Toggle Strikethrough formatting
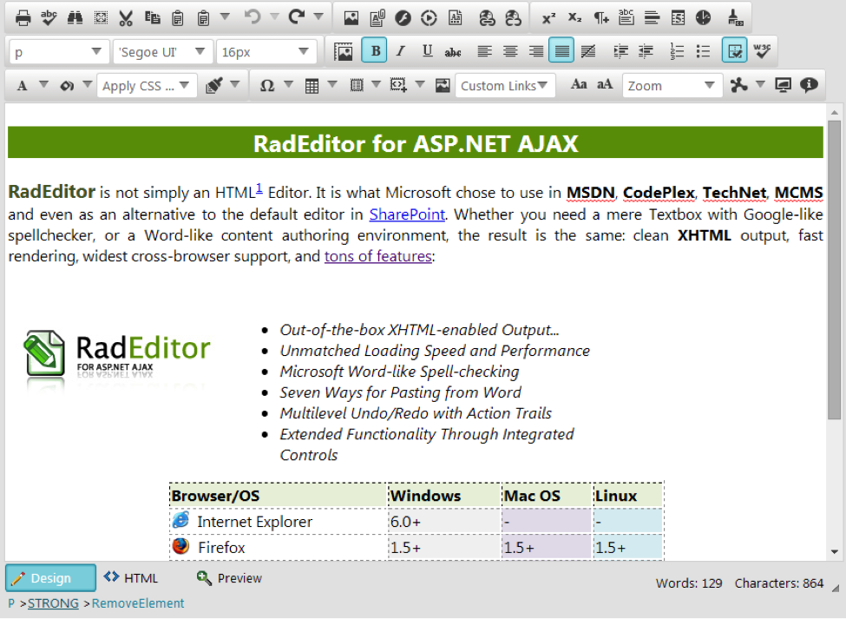This screenshot has height=619, width=846. point(453,51)
